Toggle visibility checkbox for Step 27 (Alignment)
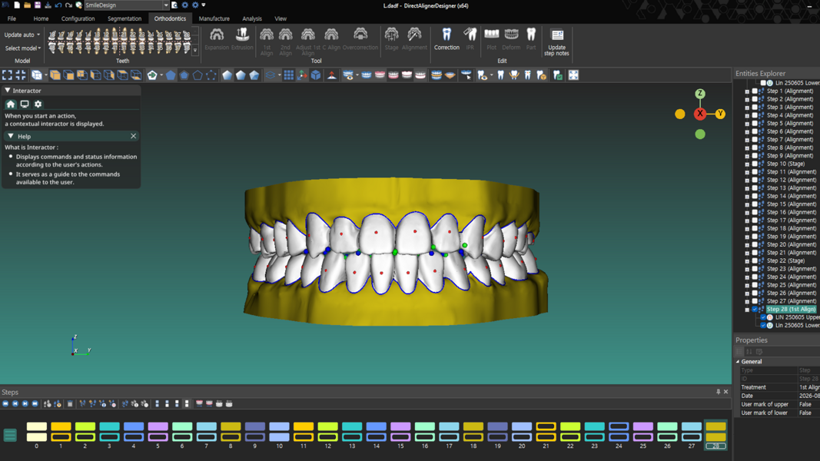This screenshot has width=820, height=461. [x=755, y=301]
